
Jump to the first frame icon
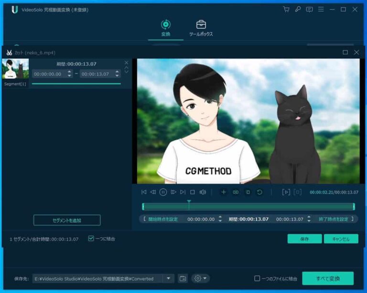pos(143,192)
